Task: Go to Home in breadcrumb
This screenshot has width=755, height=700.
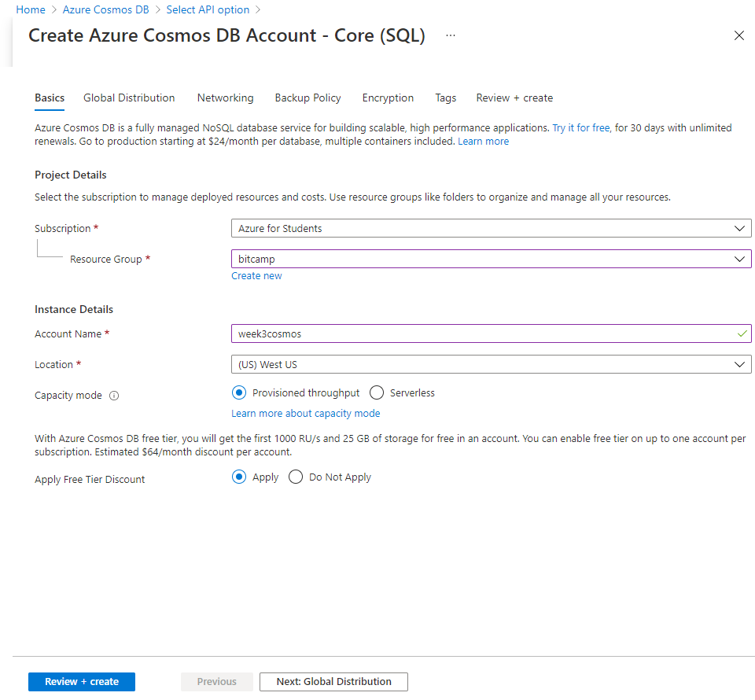Action: pyautogui.click(x=31, y=9)
